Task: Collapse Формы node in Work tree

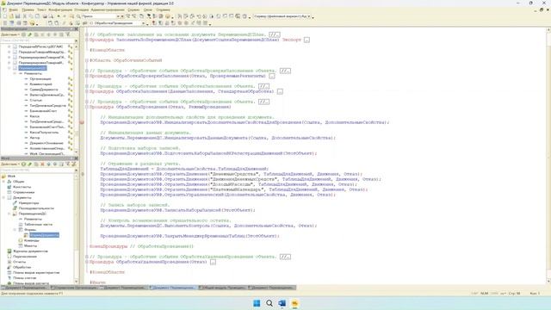Action: pos(15,230)
